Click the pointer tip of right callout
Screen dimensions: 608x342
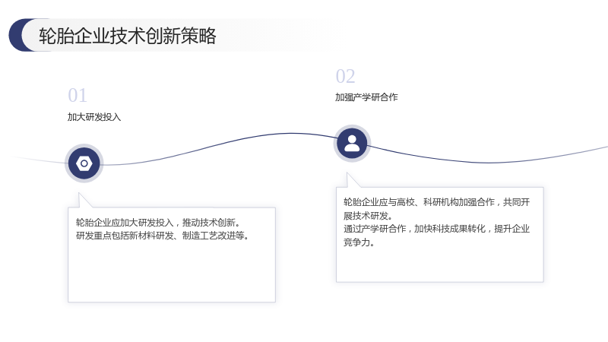347,174
